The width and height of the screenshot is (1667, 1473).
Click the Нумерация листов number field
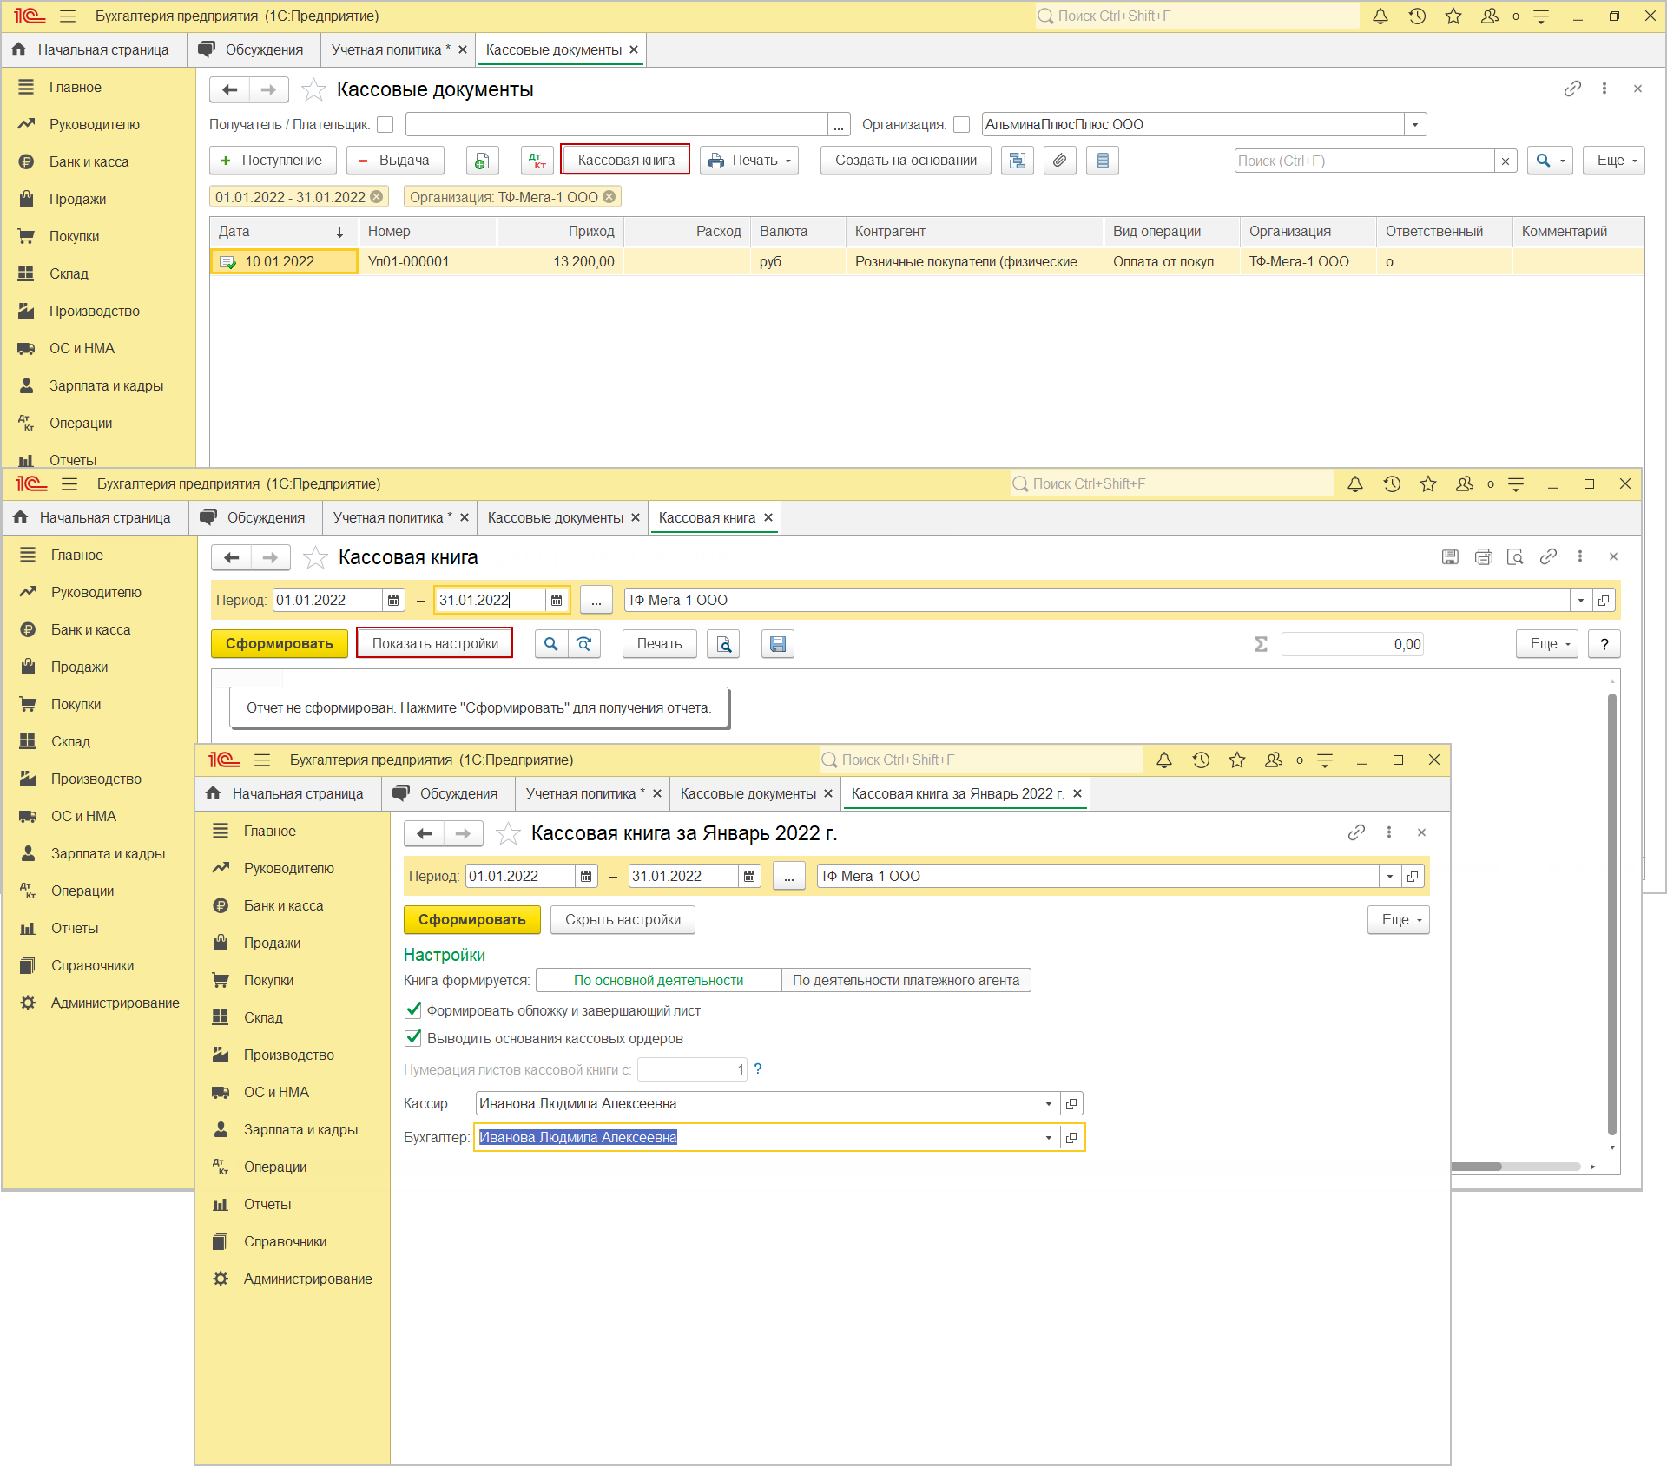point(691,1070)
